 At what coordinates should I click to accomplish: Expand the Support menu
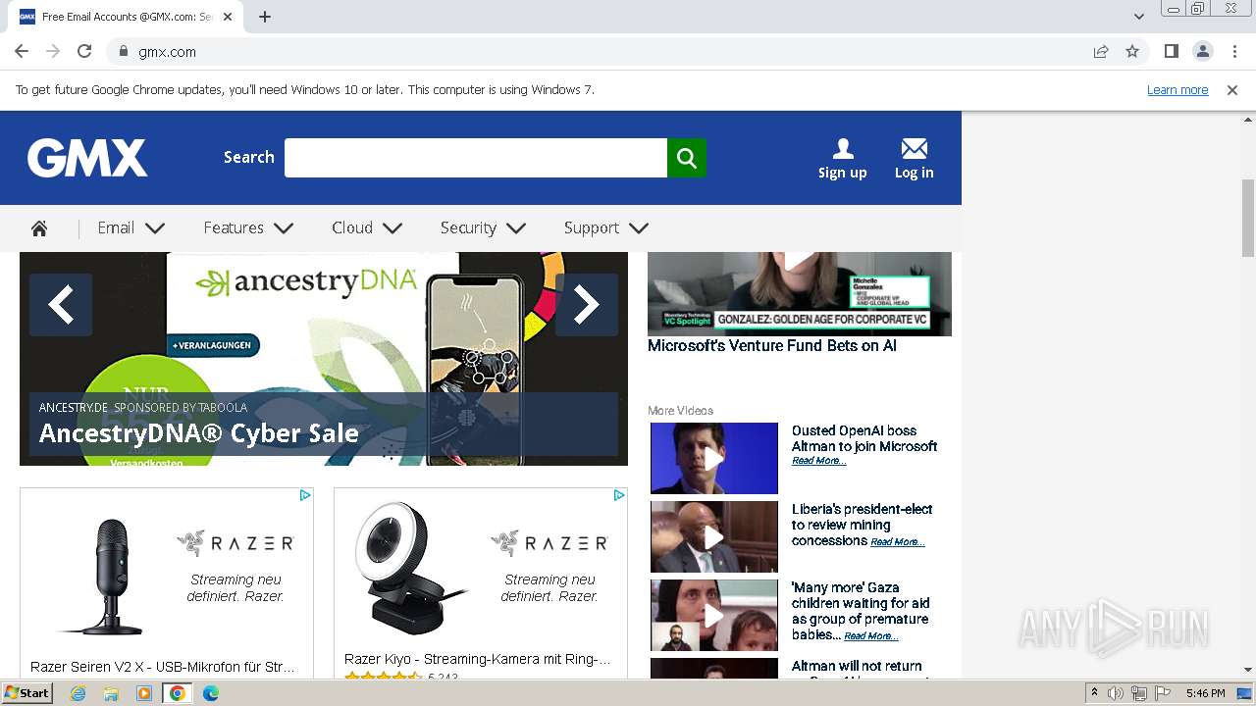[606, 228]
